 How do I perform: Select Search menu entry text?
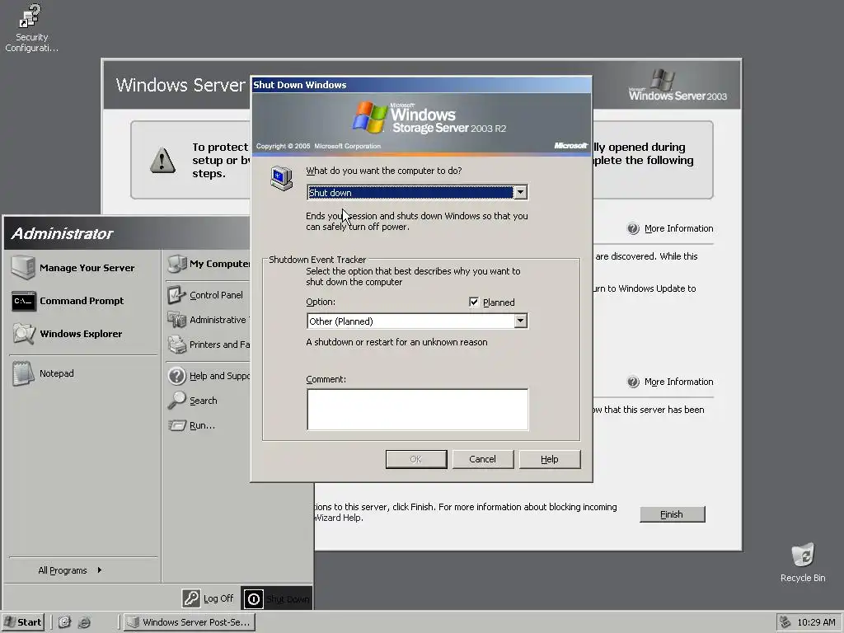(203, 401)
